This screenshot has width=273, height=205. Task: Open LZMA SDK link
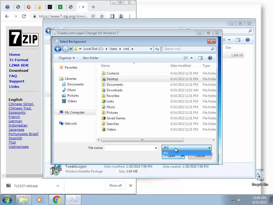point(19,65)
